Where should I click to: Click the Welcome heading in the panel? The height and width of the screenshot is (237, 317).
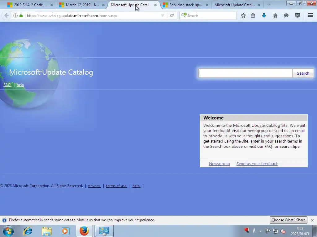coord(214,118)
